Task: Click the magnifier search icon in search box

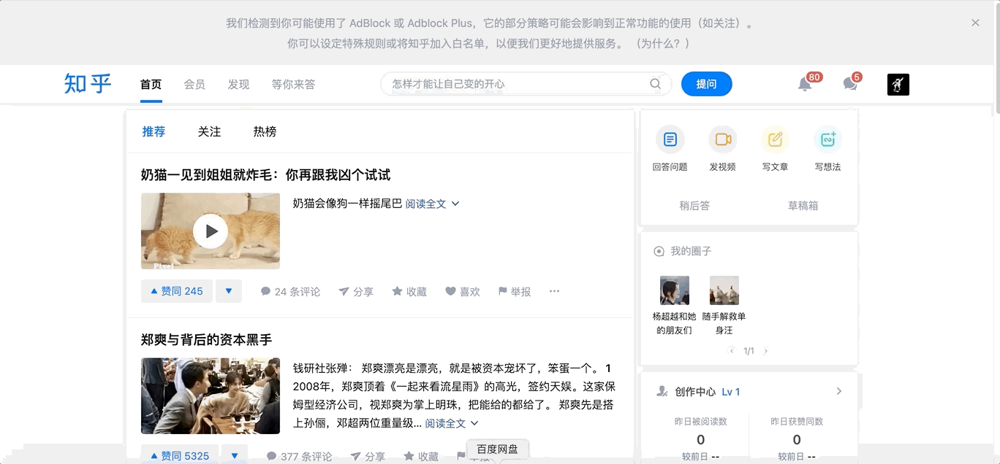Action: tap(656, 84)
